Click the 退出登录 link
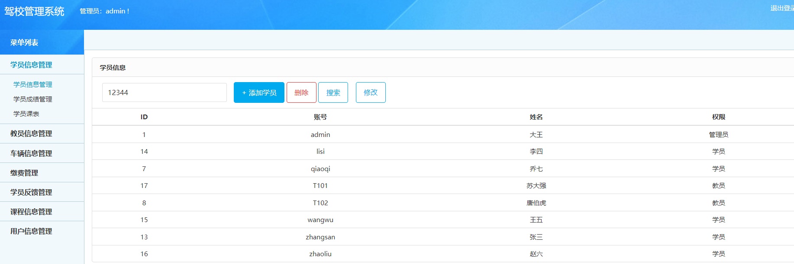794x264 pixels. tap(782, 8)
